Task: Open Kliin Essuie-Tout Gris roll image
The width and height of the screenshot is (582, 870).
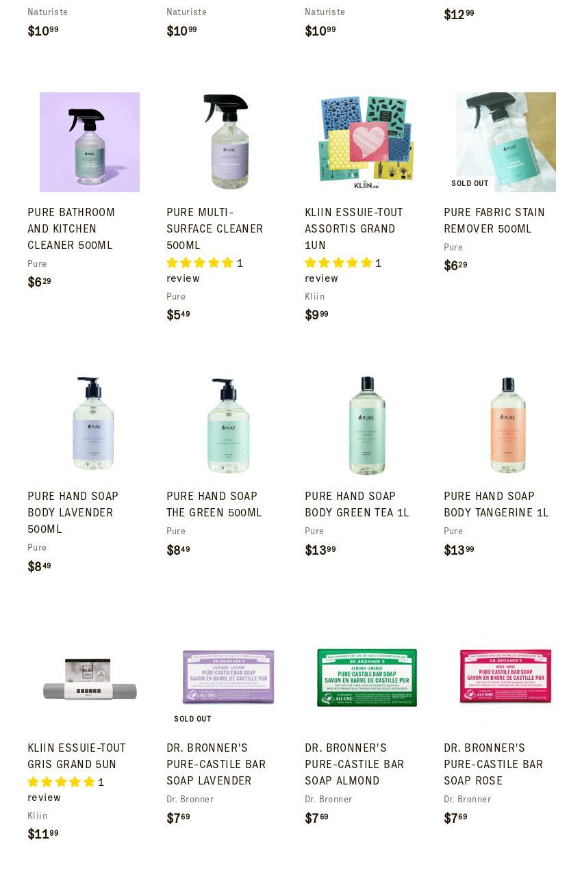Action: pos(90,678)
